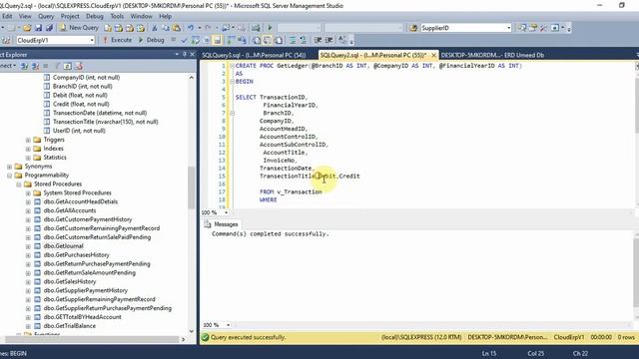Open the Help menu
The height and width of the screenshot is (359, 639).
pos(165,16)
